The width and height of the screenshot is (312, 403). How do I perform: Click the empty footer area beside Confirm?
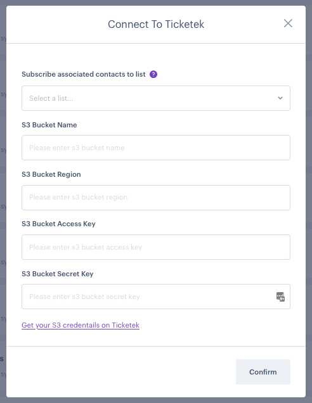(x=121, y=372)
